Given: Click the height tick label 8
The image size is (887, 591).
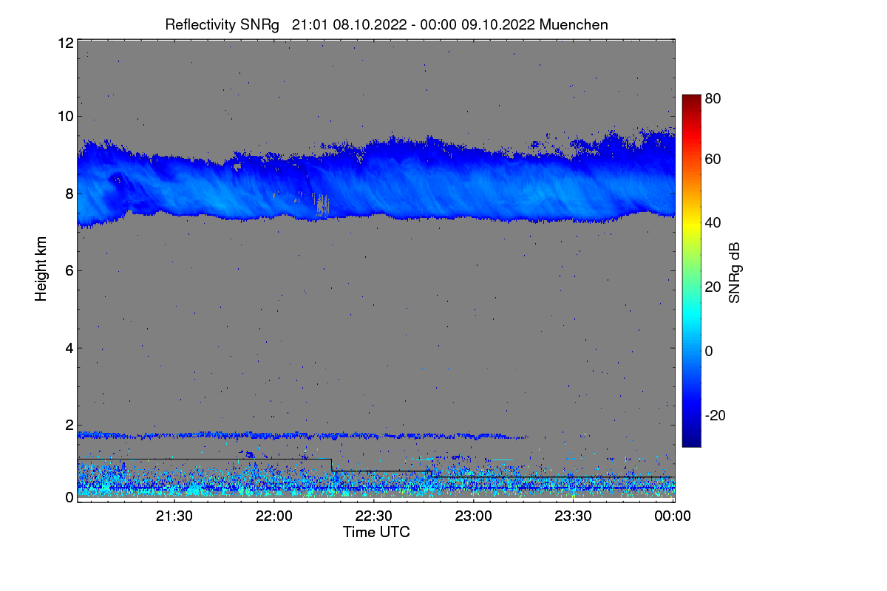Looking at the screenshot, I should pos(69,194).
